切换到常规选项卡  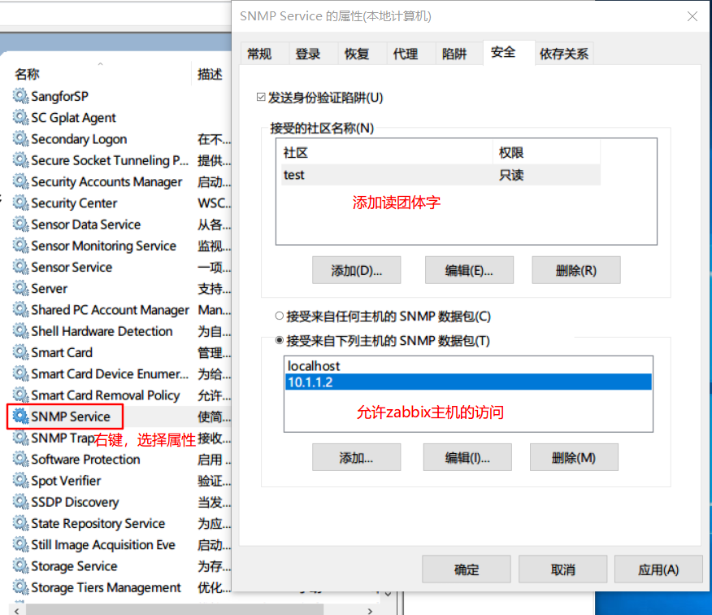pyautogui.click(x=263, y=53)
